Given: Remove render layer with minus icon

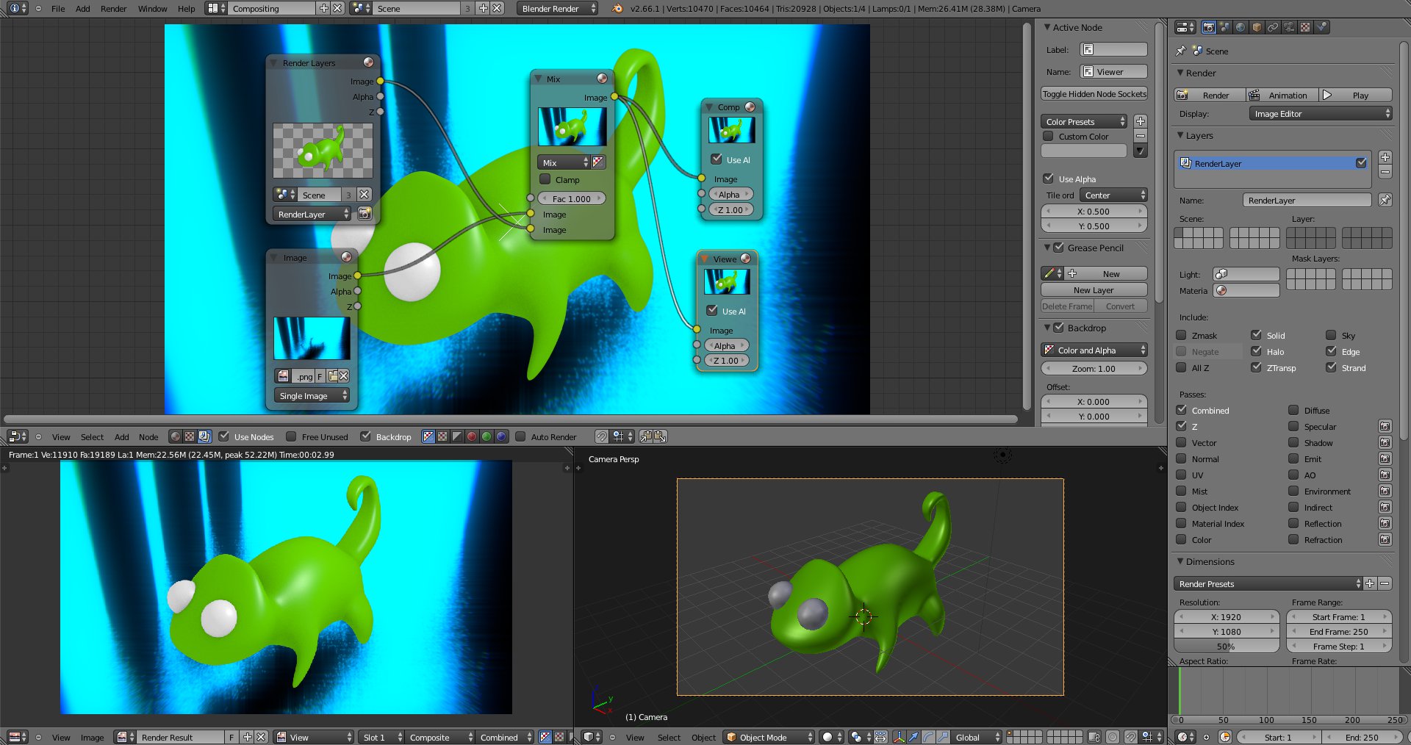Looking at the screenshot, I should tap(1385, 172).
